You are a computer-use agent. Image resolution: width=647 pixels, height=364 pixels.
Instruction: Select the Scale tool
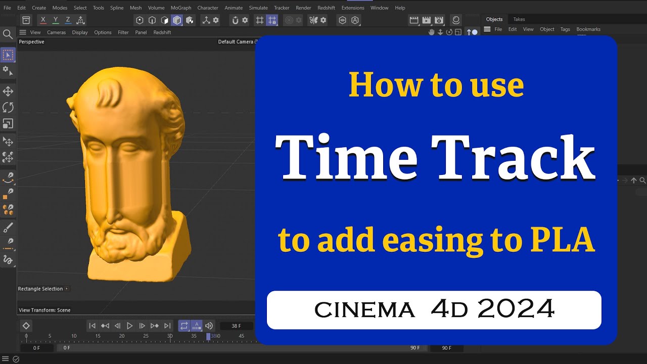click(x=8, y=123)
